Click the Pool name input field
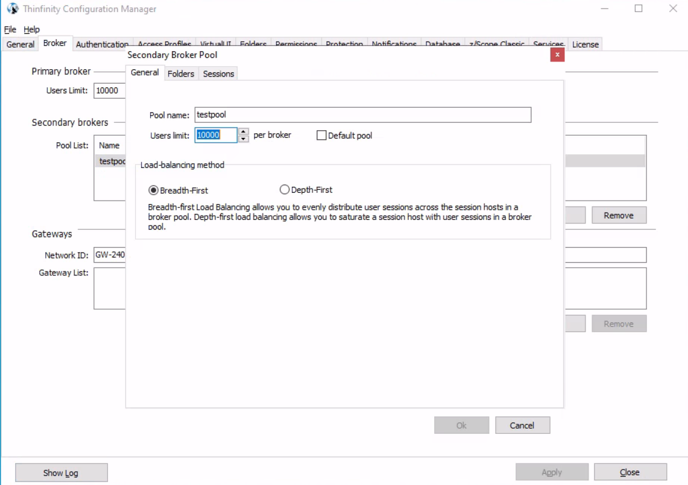 (x=363, y=115)
